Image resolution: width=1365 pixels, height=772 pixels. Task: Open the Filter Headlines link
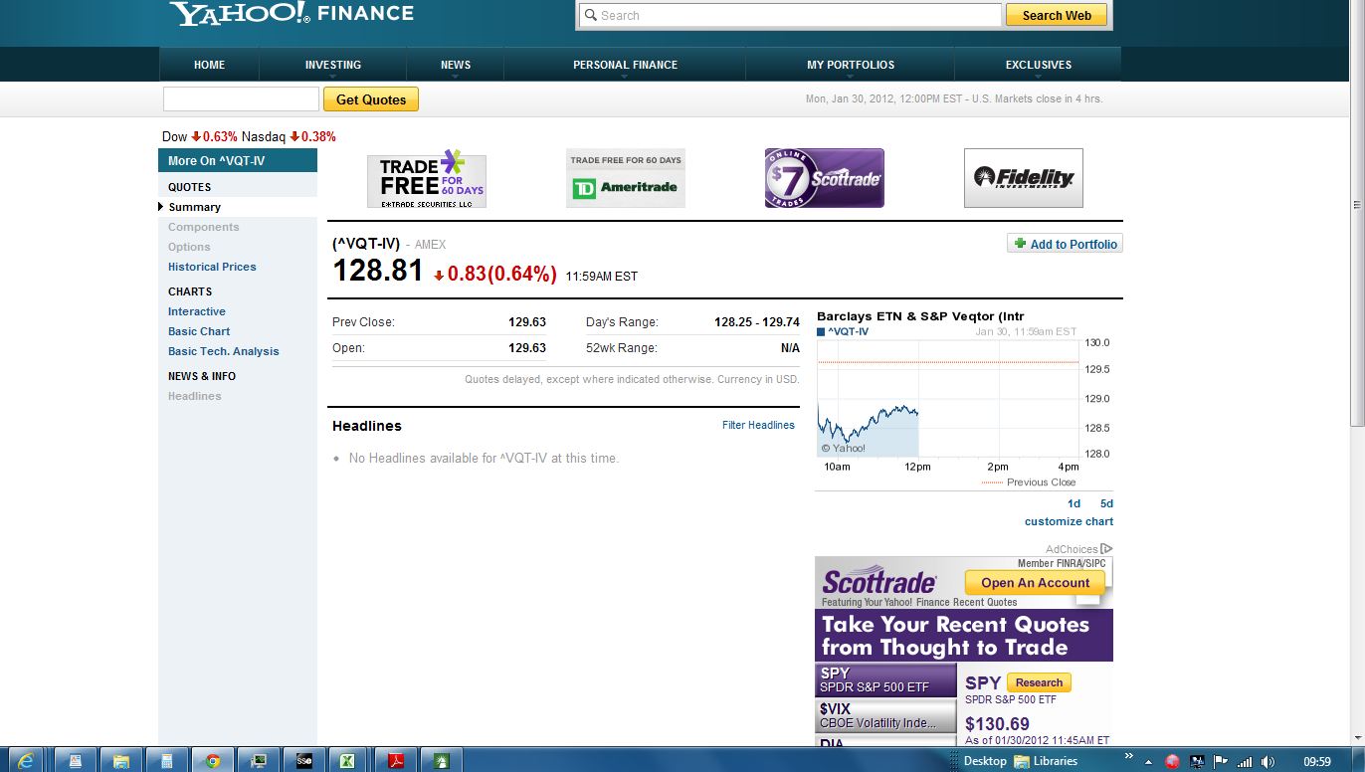tap(758, 425)
